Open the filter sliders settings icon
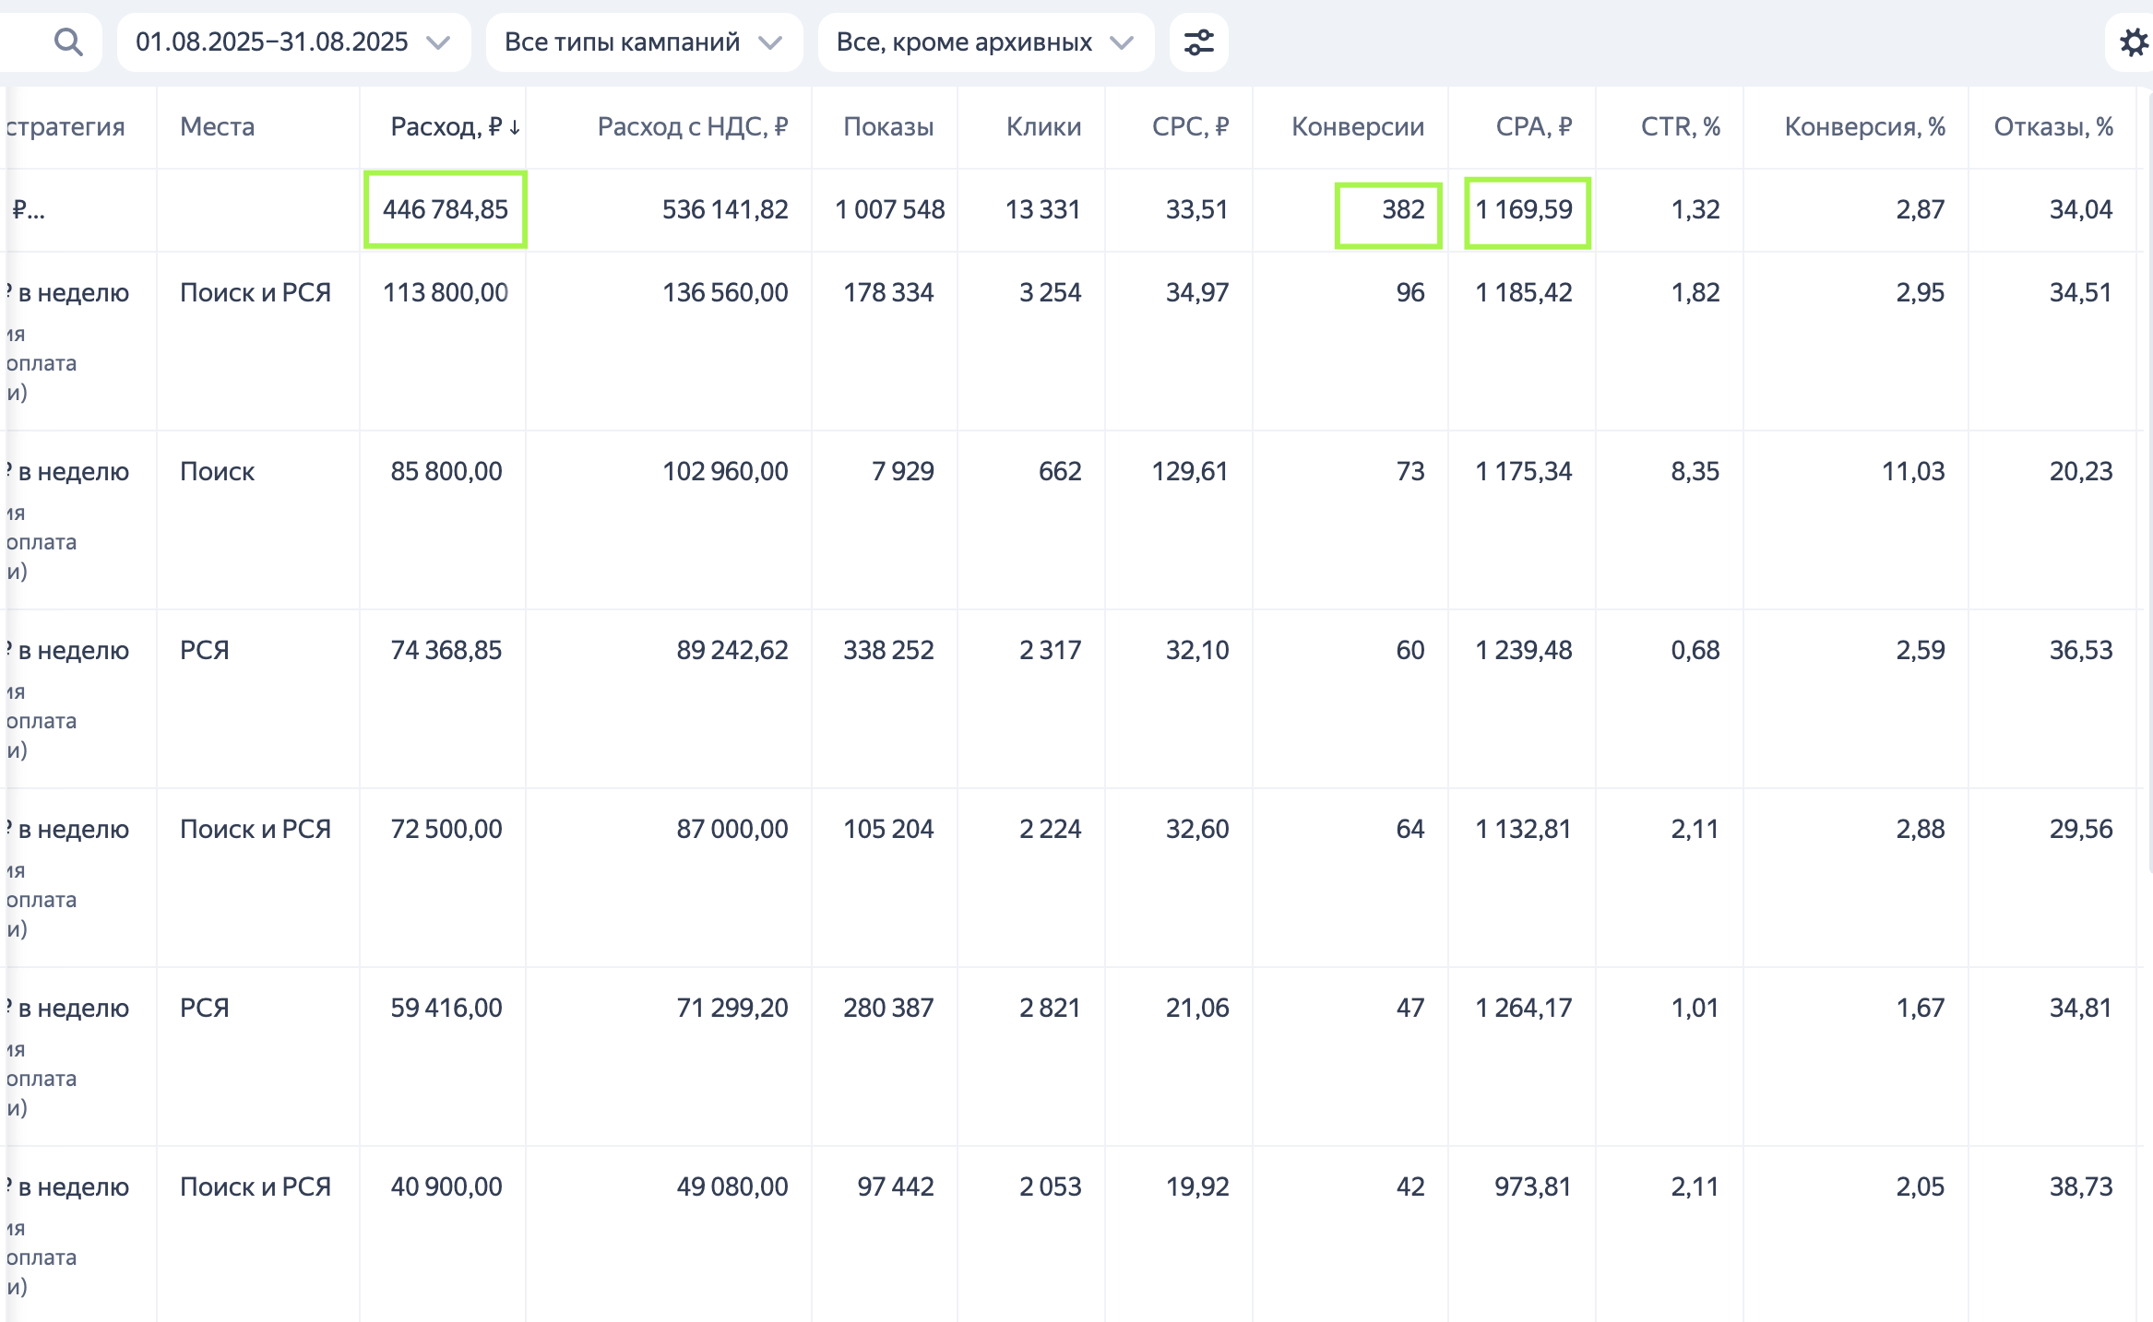Image resolution: width=2153 pixels, height=1322 pixels. (x=1198, y=42)
